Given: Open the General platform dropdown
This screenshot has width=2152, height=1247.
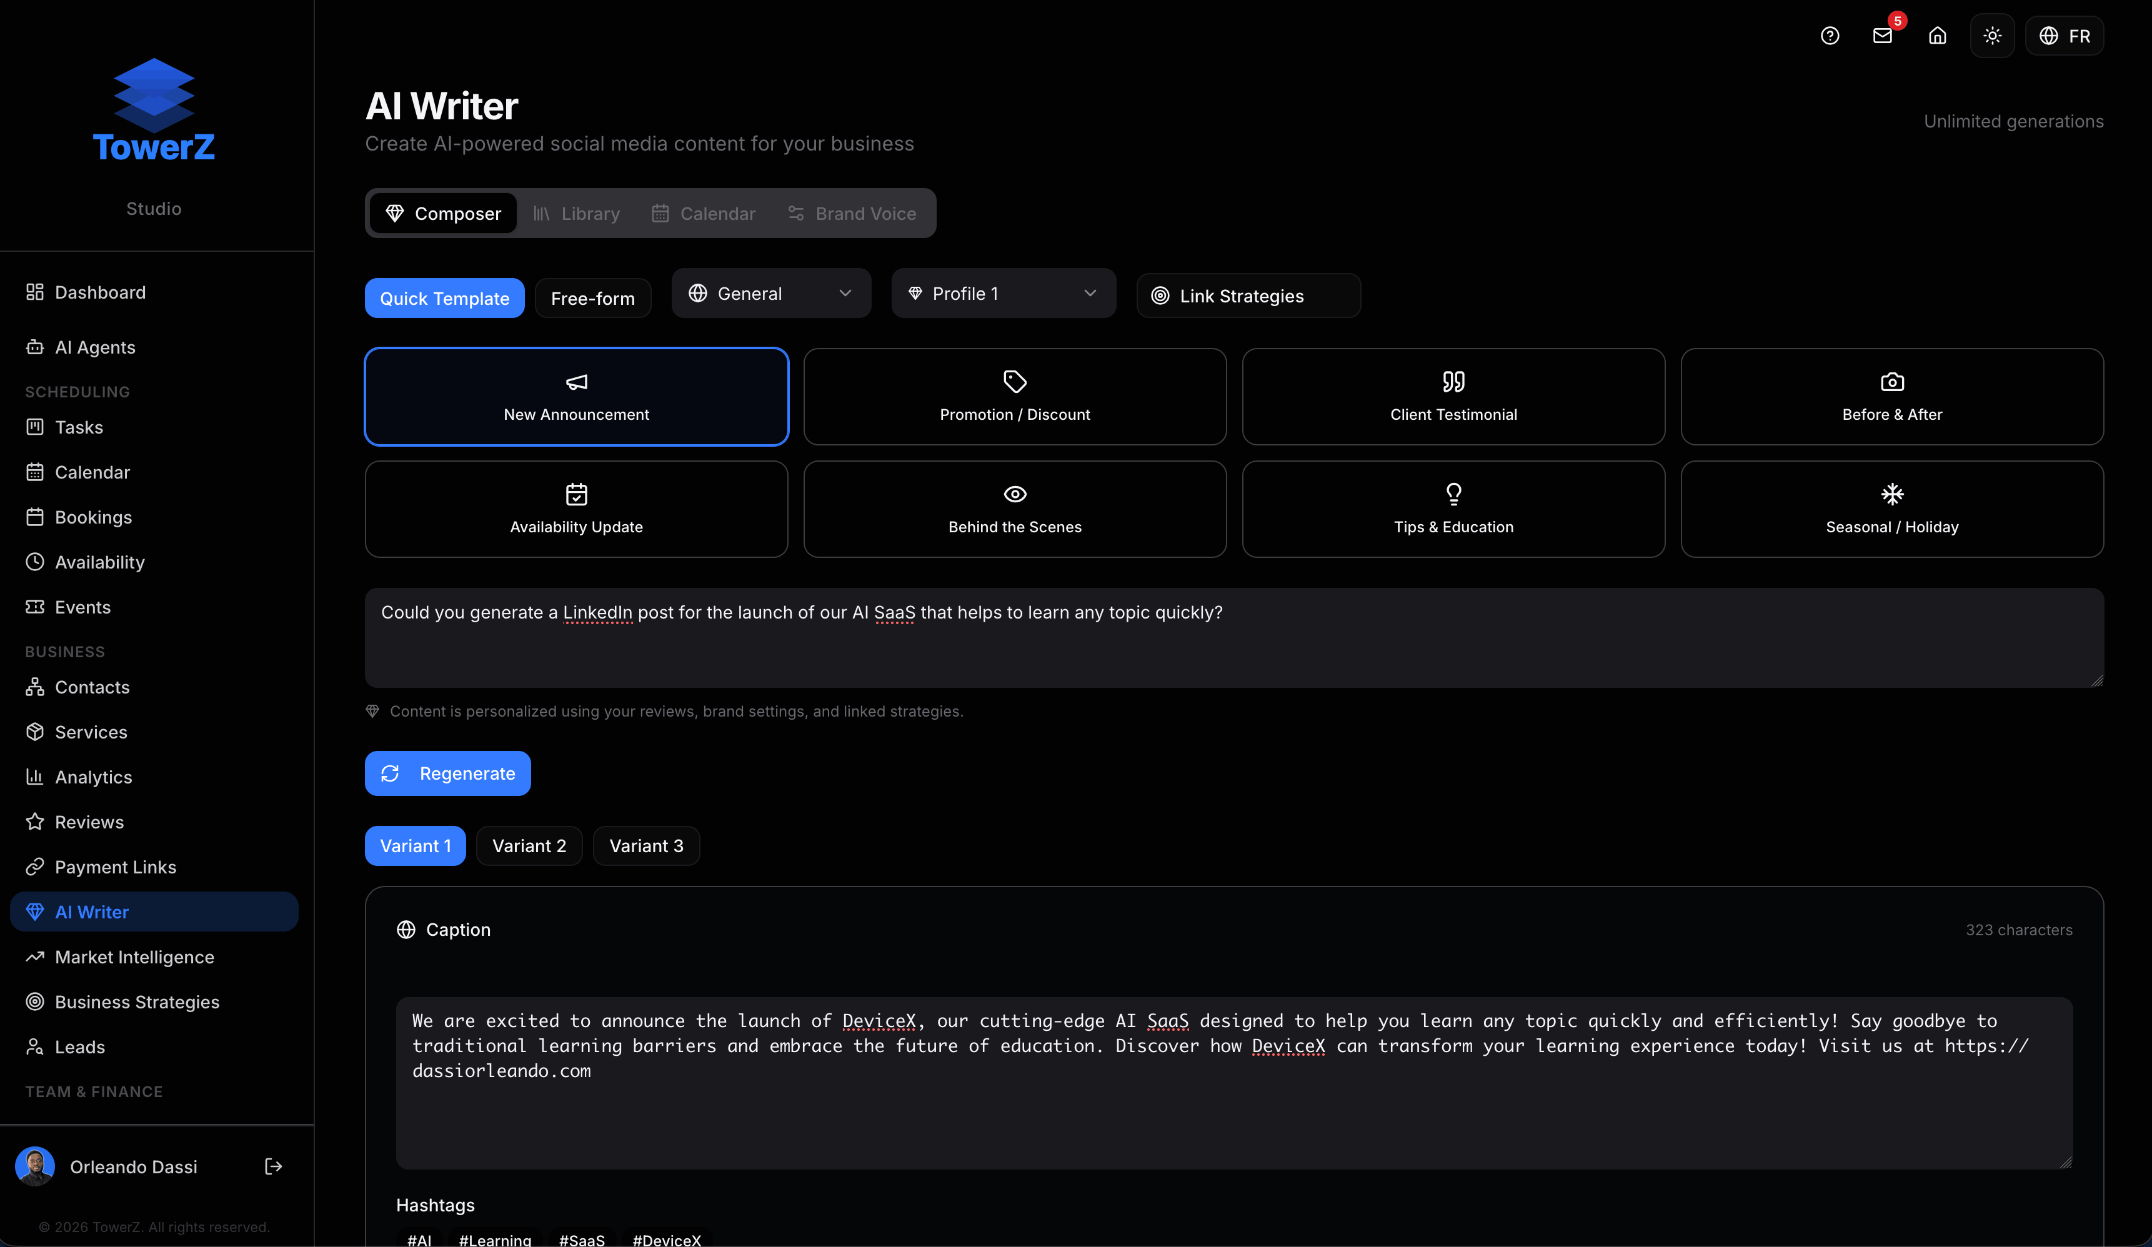Looking at the screenshot, I should click(770, 293).
